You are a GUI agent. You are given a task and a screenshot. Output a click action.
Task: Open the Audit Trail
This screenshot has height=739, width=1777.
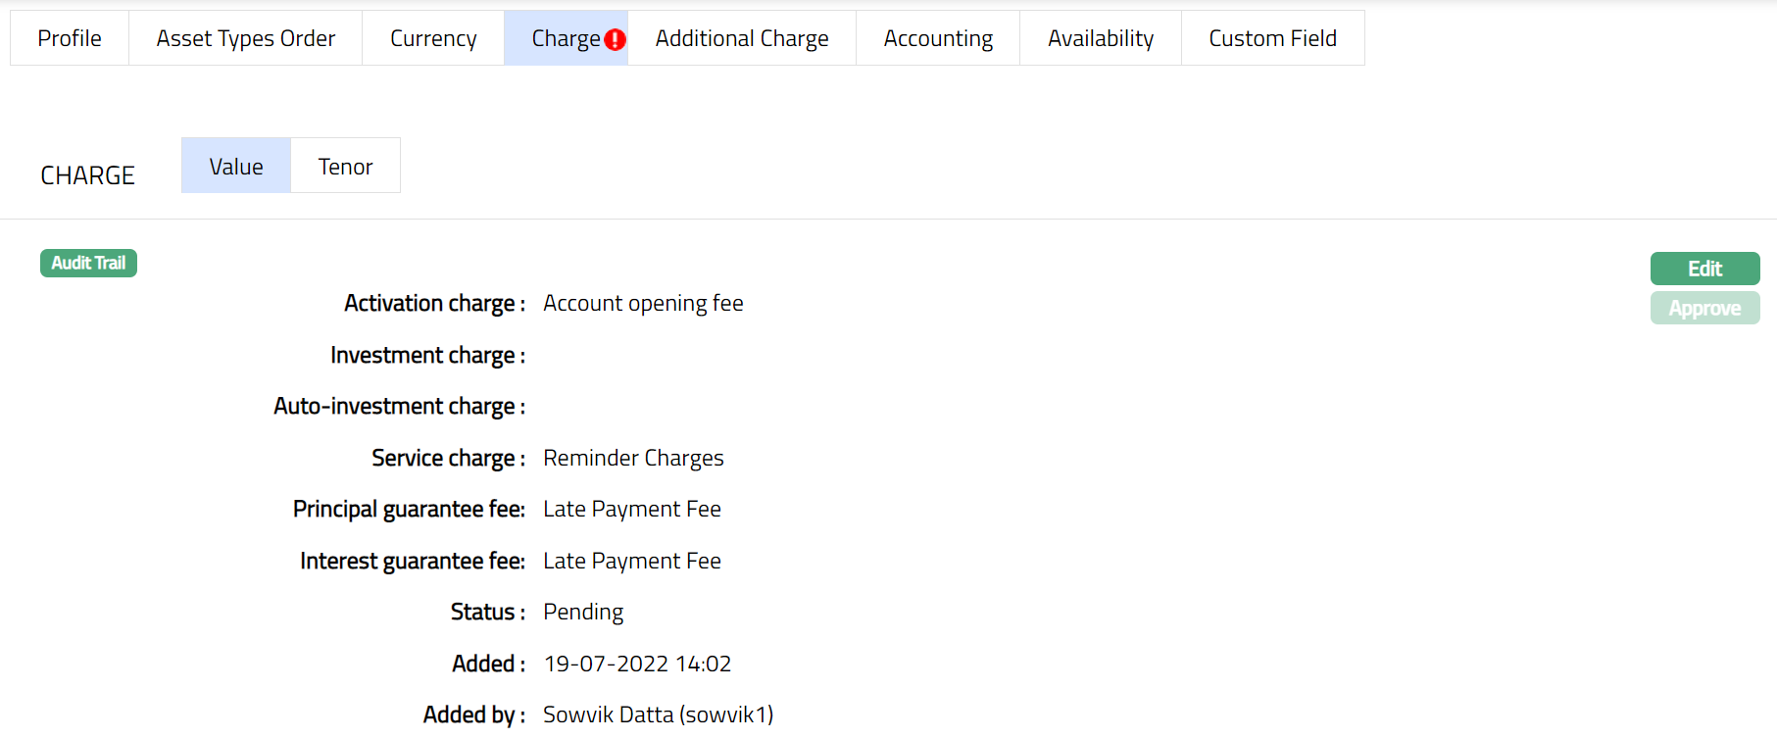(x=88, y=263)
